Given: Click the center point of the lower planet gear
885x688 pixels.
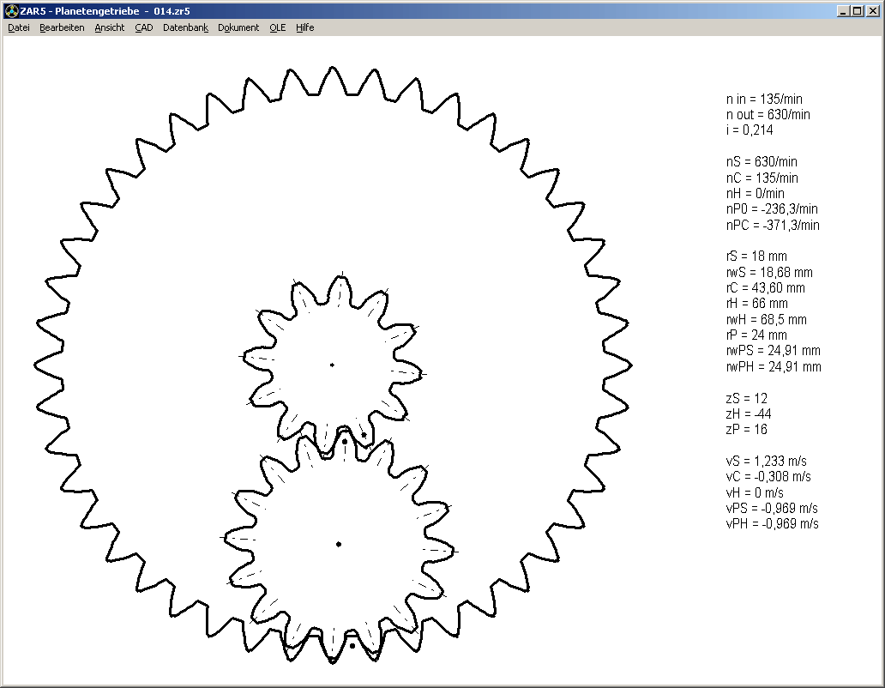Looking at the screenshot, I should point(339,544).
